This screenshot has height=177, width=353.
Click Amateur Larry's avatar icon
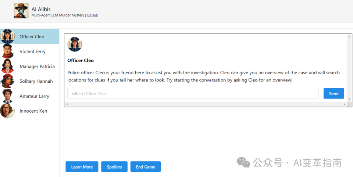pos(7,96)
